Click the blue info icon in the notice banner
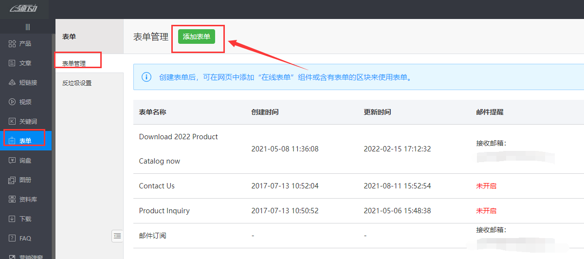This screenshot has height=259, width=584. pos(146,77)
